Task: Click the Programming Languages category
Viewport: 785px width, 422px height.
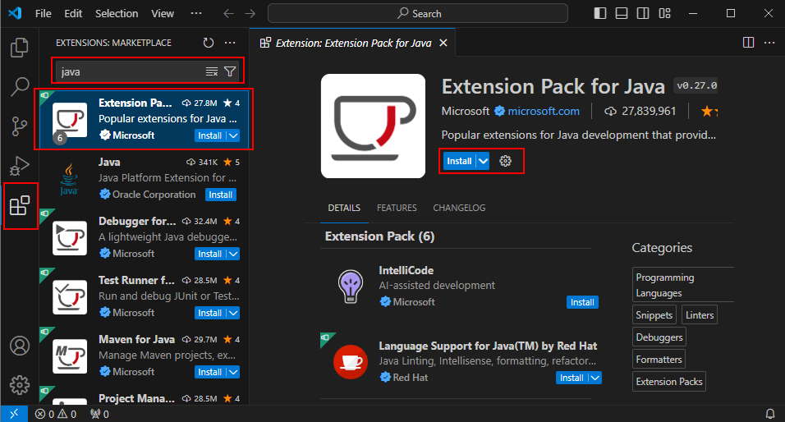Action: click(x=684, y=285)
